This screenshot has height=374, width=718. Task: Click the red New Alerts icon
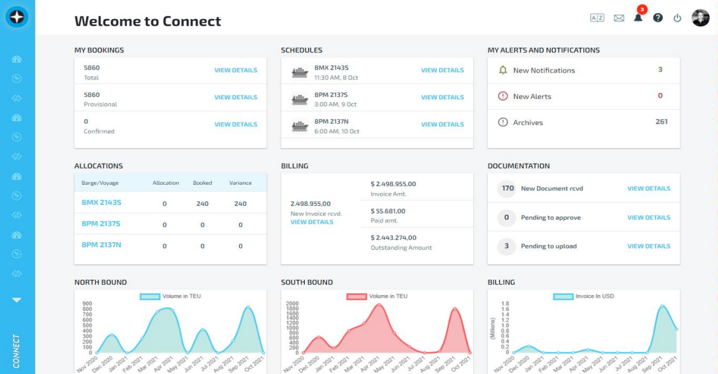(x=502, y=96)
